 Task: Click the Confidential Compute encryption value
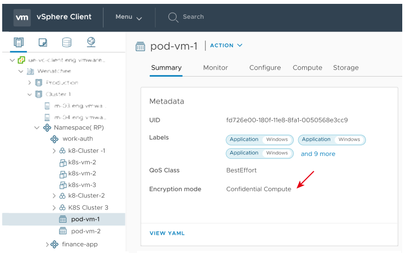coord(259,189)
